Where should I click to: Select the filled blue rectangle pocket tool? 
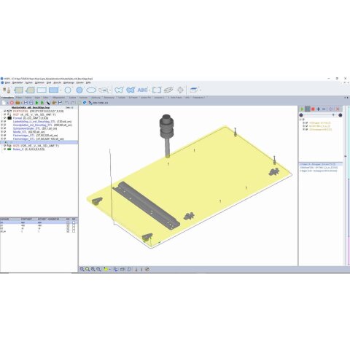click(x=54, y=90)
